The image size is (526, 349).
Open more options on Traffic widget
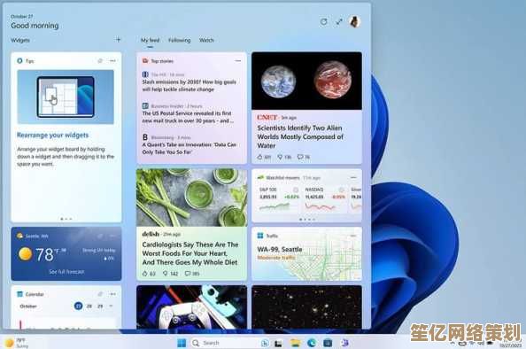[353, 236]
